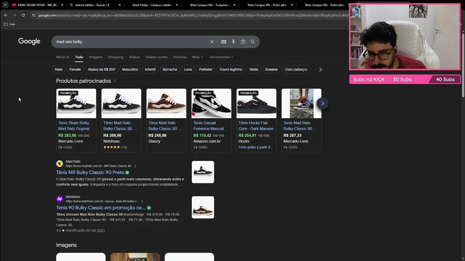Open the Netshoes R$ 399,90 product image
Image resolution: width=465 pixels, height=261 pixels.
pyautogui.click(x=121, y=103)
